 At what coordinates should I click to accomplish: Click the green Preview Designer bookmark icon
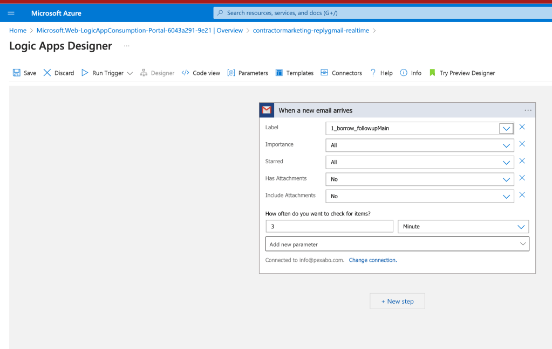tap(432, 73)
